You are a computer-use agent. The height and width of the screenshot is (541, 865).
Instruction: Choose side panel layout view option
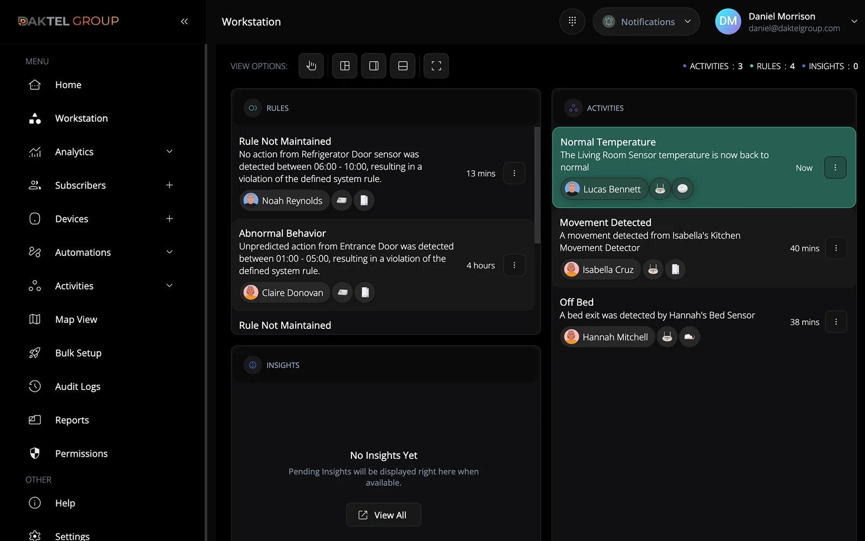point(374,66)
